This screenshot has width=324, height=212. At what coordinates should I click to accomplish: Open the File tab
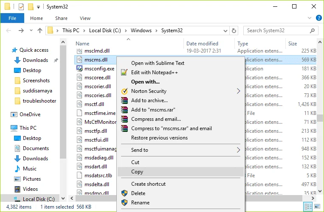[x=12, y=18]
